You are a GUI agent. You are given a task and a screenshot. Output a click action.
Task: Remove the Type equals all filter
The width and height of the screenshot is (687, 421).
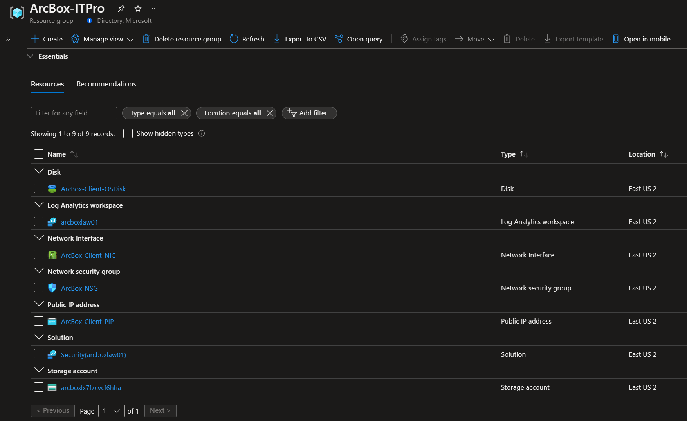click(x=184, y=113)
